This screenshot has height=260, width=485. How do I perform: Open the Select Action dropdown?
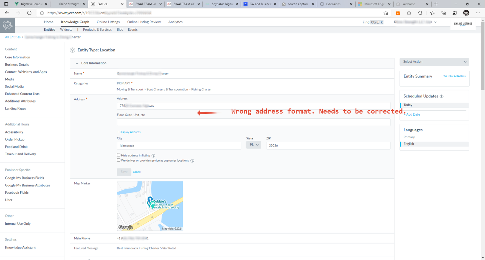point(434,62)
